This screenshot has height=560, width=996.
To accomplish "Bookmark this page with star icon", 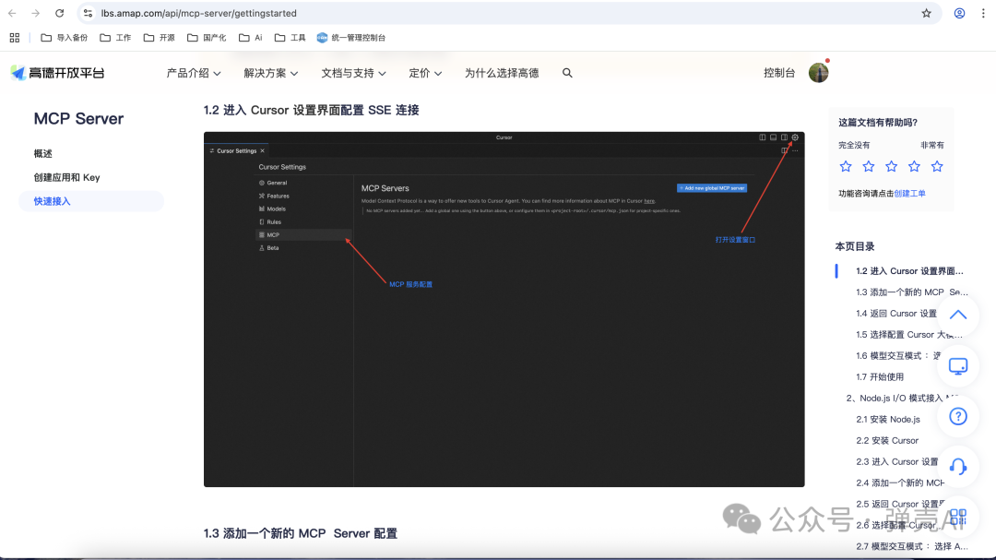I will point(926,13).
